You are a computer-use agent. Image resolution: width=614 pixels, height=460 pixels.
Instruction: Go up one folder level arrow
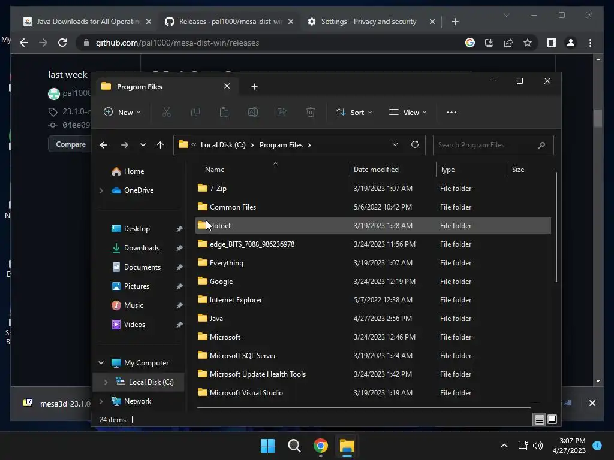tap(160, 145)
